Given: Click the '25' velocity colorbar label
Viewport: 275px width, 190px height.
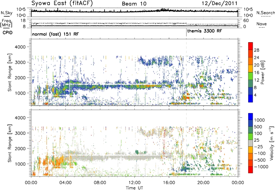Looking at the screenshot, I should (257, 140).
